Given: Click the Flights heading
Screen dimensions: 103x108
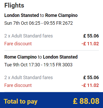Looking at the screenshot, I should 14,5.
